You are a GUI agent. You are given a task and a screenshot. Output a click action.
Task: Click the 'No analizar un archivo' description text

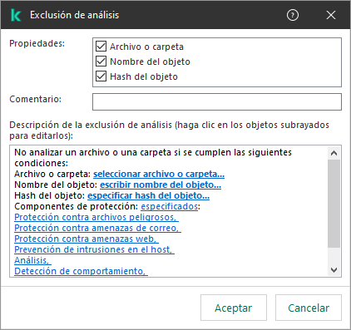pyautogui.click(x=153, y=158)
